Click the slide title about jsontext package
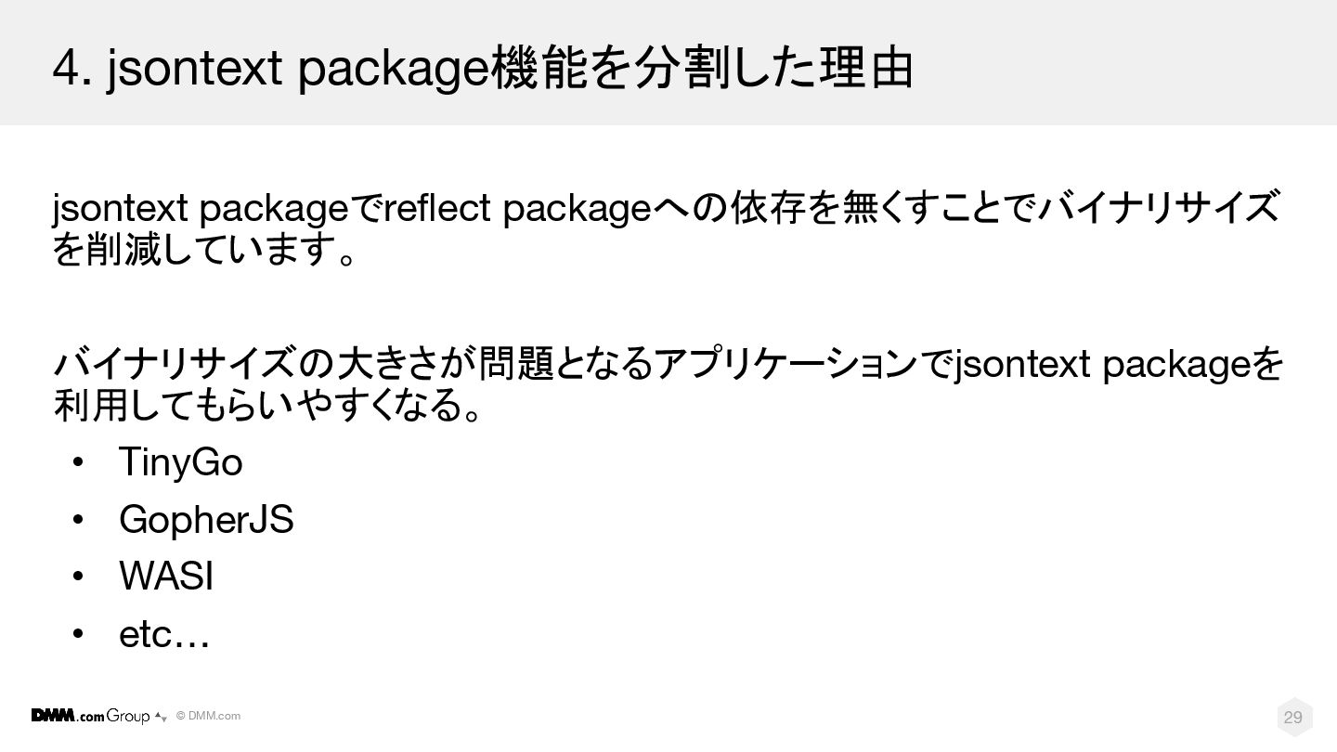The height and width of the screenshot is (752, 1337). tap(483, 69)
